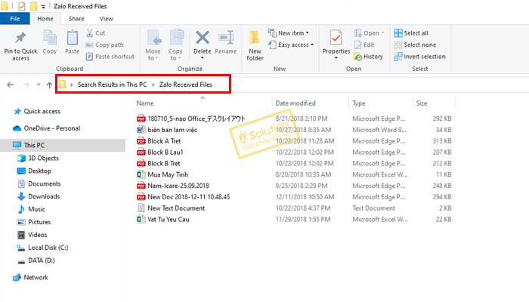Viewport: 529px width, 302px height.
Task: Open file history with History button
Action: click(373, 56)
